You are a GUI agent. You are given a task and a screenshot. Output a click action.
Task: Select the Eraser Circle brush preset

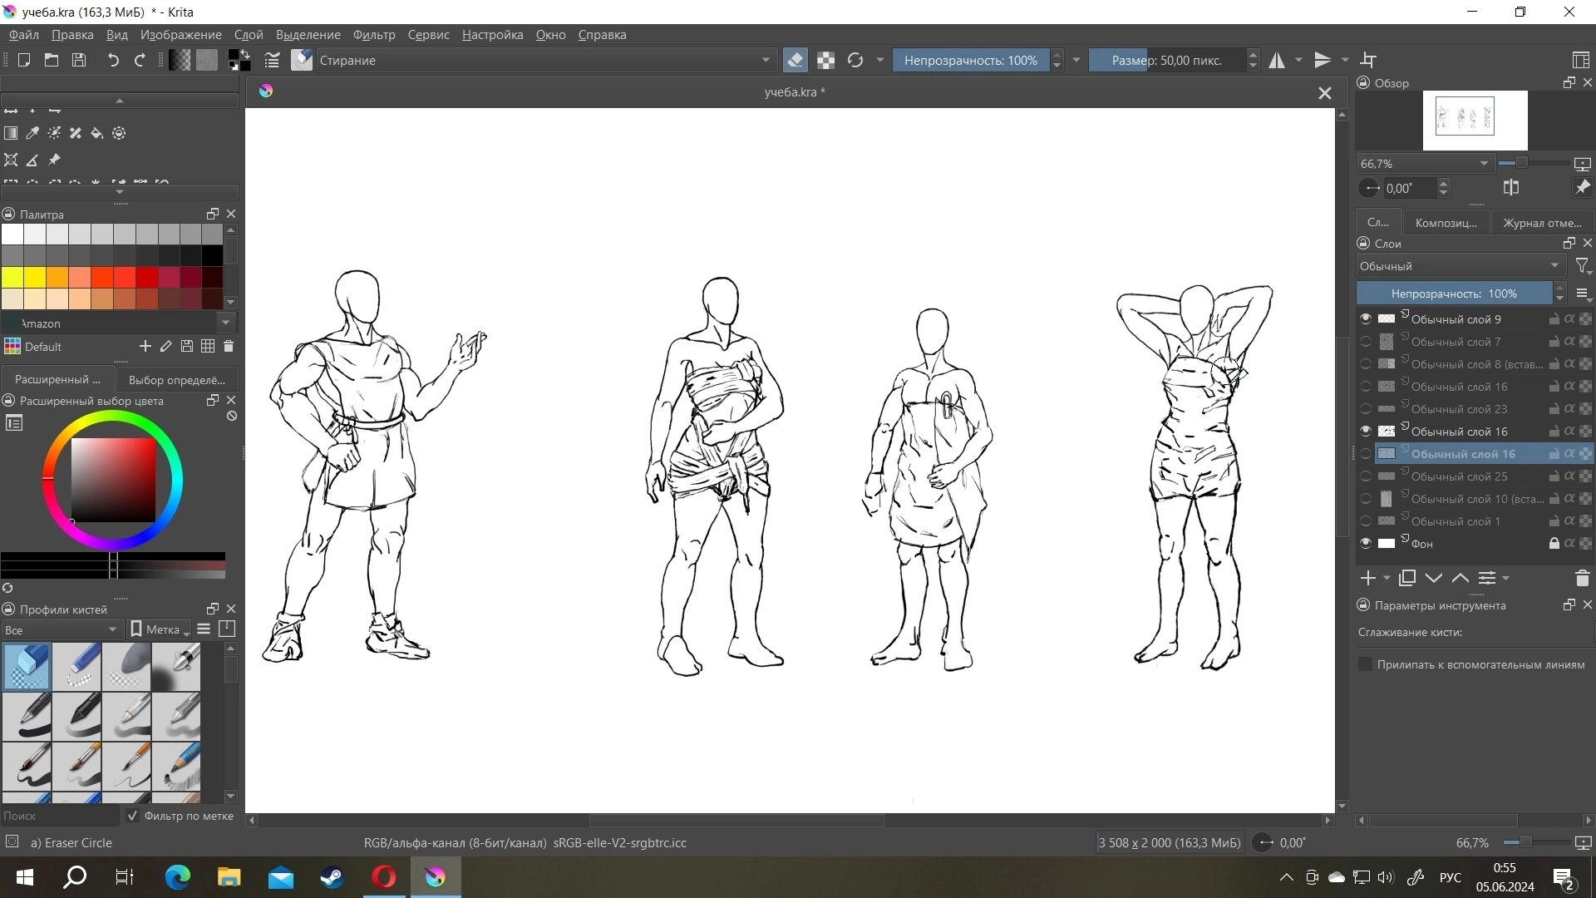tap(27, 666)
